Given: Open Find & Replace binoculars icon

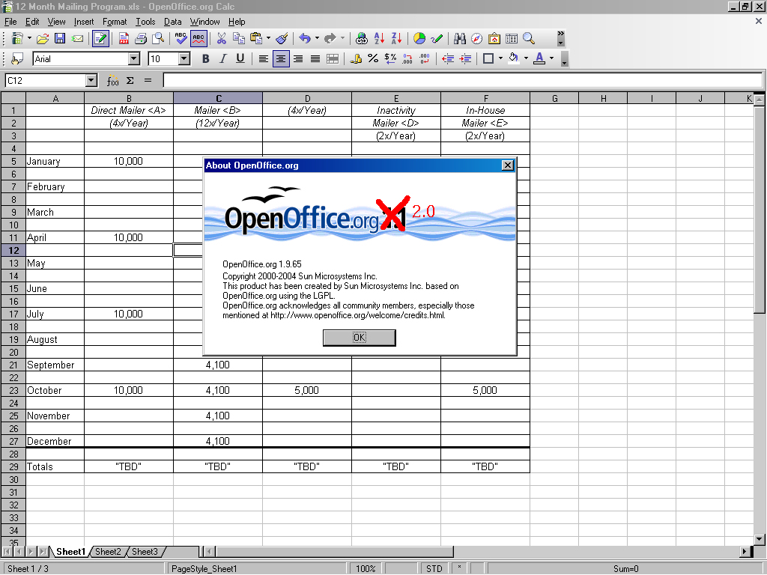Looking at the screenshot, I should coord(460,38).
